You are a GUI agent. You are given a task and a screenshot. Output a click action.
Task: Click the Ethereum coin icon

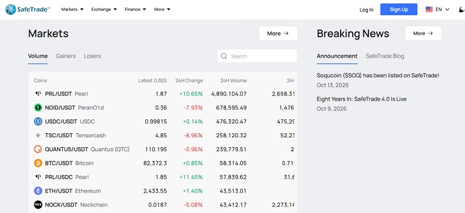pyautogui.click(x=38, y=191)
